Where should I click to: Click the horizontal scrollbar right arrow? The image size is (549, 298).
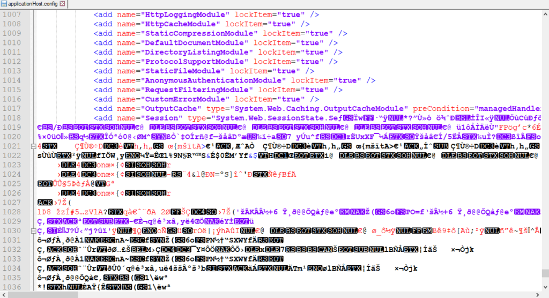pyautogui.click(x=538, y=295)
